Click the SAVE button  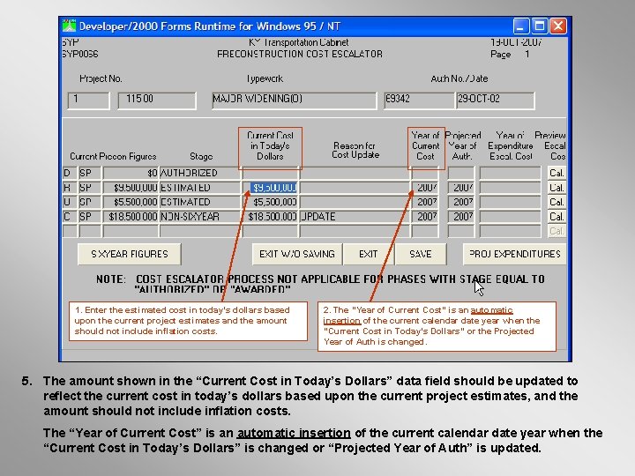[x=421, y=254]
